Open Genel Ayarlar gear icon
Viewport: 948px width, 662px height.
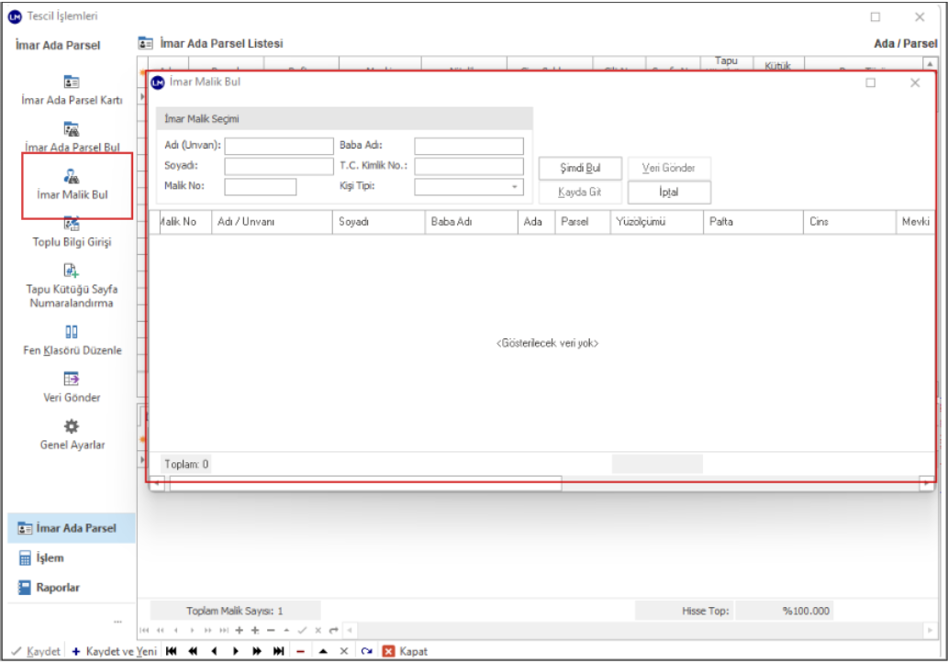coord(71,426)
